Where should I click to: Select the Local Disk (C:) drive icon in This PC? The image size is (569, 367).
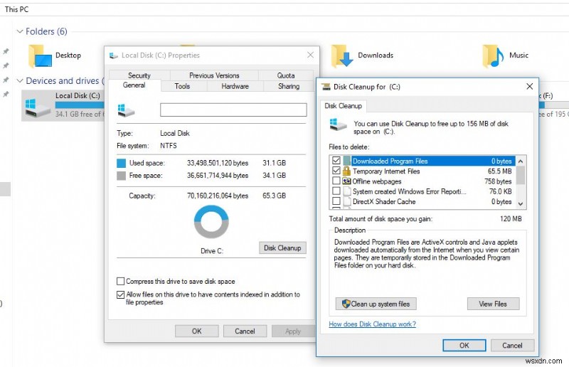click(x=38, y=109)
